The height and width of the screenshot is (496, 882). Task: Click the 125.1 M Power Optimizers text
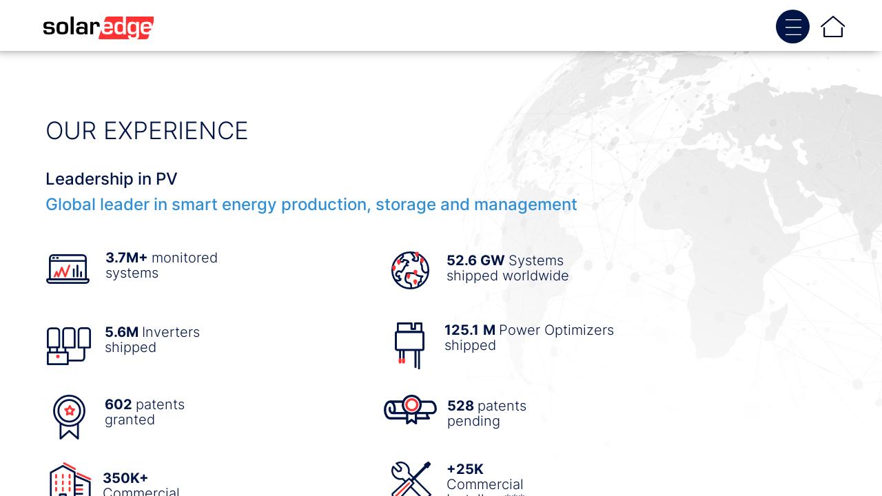tap(529, 338)
